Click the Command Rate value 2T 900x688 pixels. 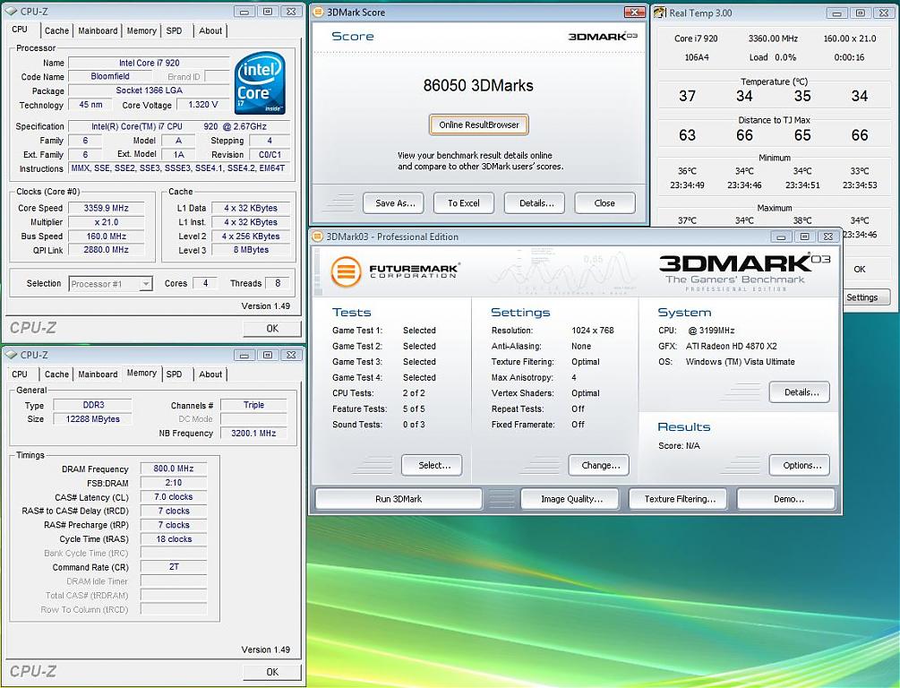(x=174, y=567)
